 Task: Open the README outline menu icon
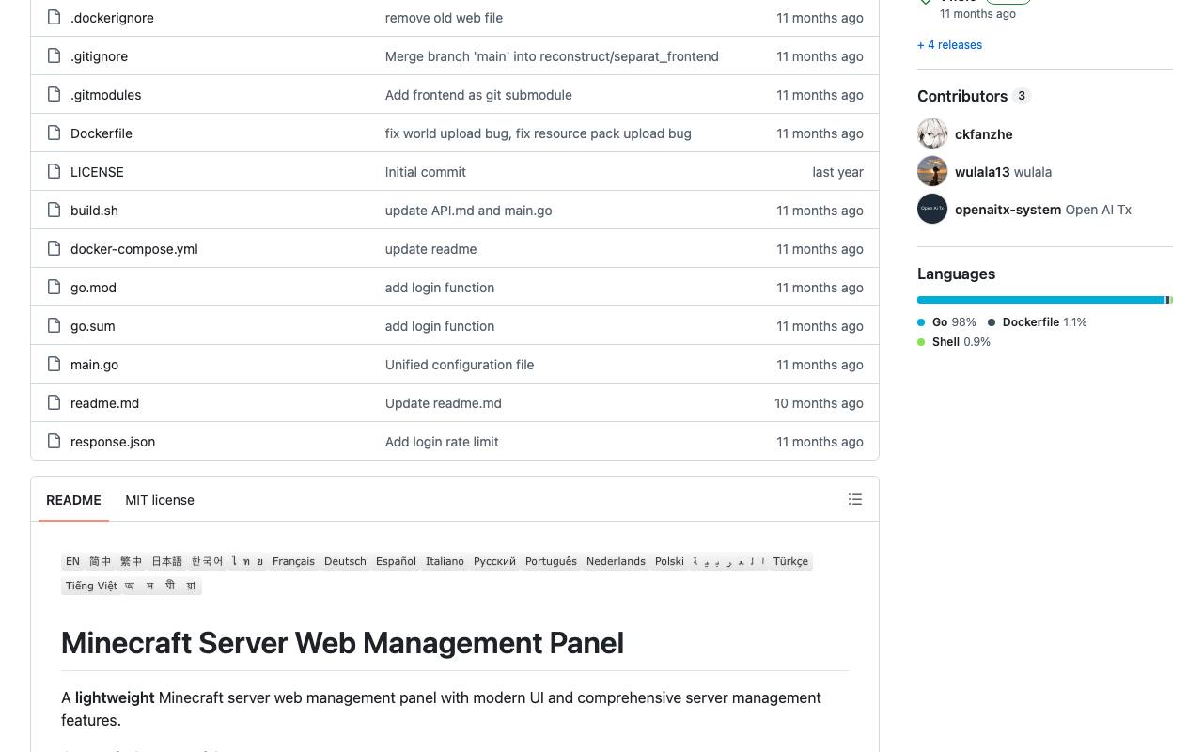tap(855, 499)
